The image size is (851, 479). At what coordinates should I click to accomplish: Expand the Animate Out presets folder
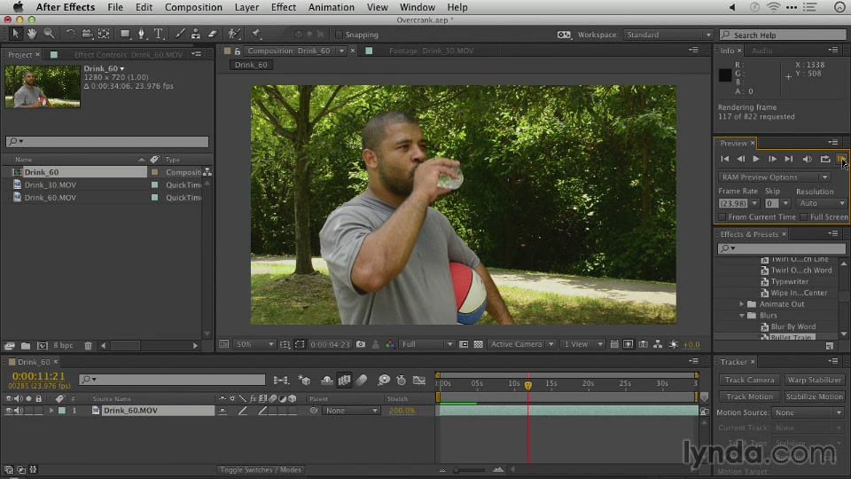click(743, 304)
